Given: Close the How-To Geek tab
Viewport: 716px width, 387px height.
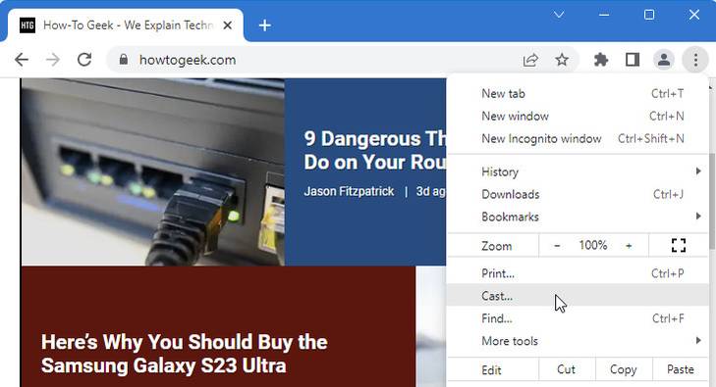Looking at the screenshot, I should point(228,25).
